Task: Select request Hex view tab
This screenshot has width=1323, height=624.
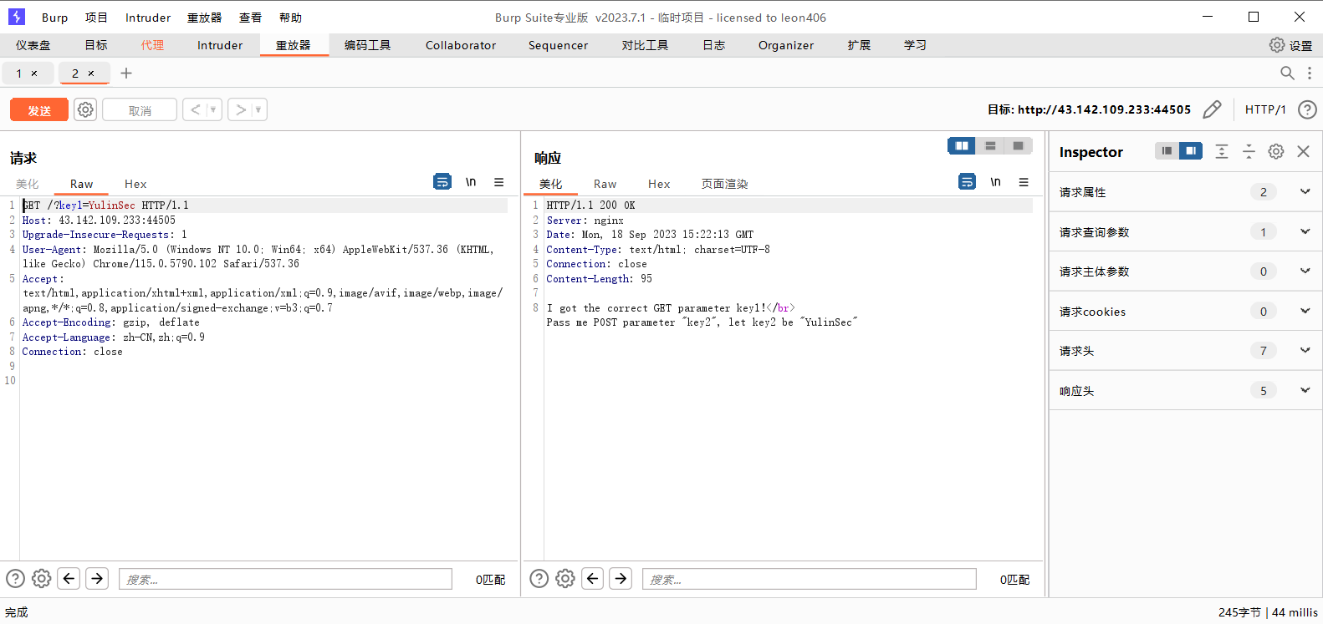Action: pos(135,184)
